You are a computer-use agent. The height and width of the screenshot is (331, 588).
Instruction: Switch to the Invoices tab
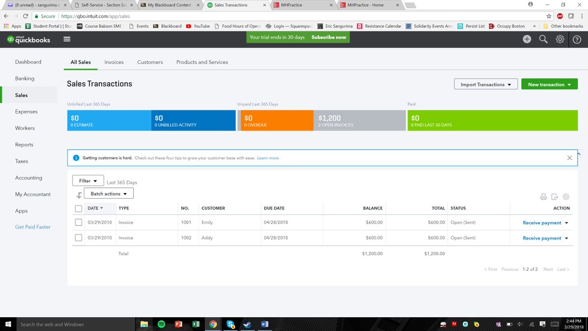pos(114,62)
